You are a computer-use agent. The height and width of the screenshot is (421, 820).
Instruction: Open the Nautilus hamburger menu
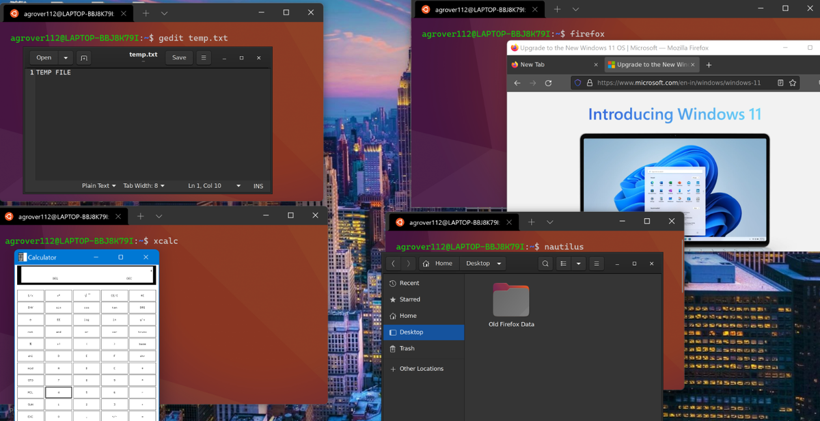point(597,263)
